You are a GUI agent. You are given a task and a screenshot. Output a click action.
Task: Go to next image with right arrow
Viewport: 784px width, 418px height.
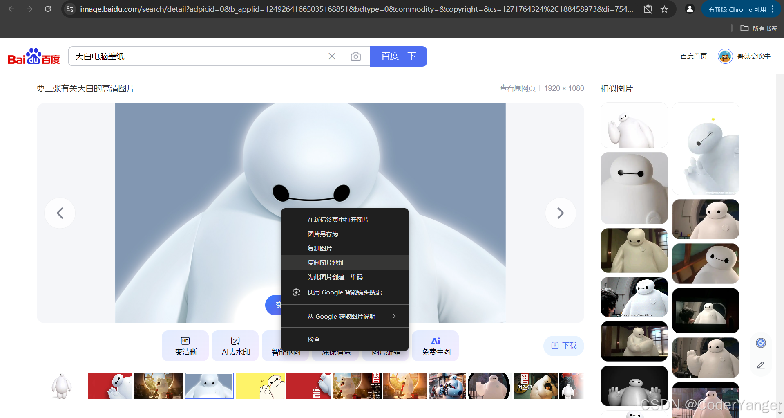[x=561, y=213]
